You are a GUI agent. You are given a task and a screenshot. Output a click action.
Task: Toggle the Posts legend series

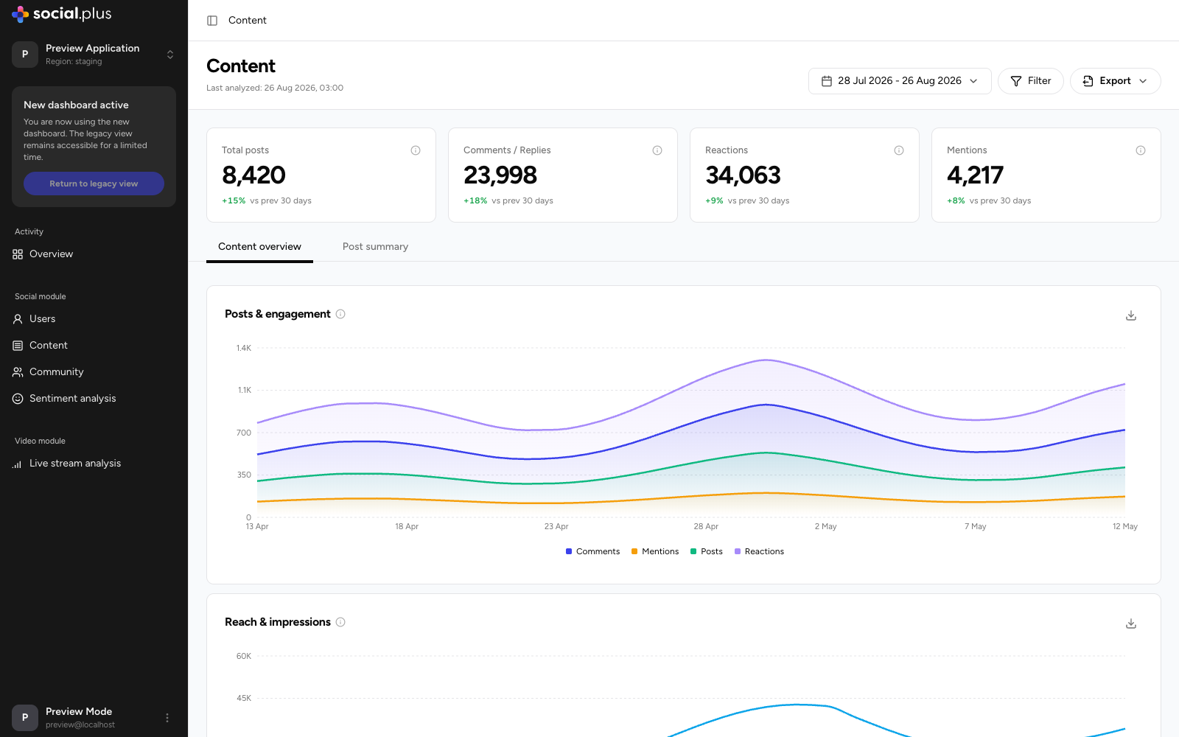click(x=706, y=551)
